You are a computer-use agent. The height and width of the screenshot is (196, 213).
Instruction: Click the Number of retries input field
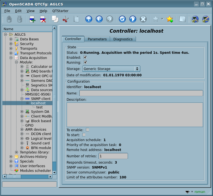coord(113,156)
